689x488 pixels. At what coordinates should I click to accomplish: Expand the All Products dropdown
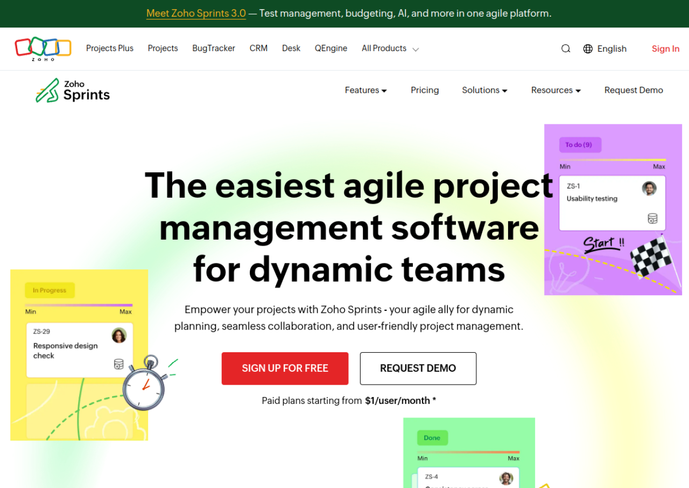pos(390,48)
